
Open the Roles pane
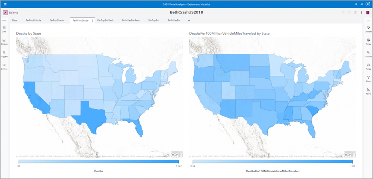click(x=369, y=42)
